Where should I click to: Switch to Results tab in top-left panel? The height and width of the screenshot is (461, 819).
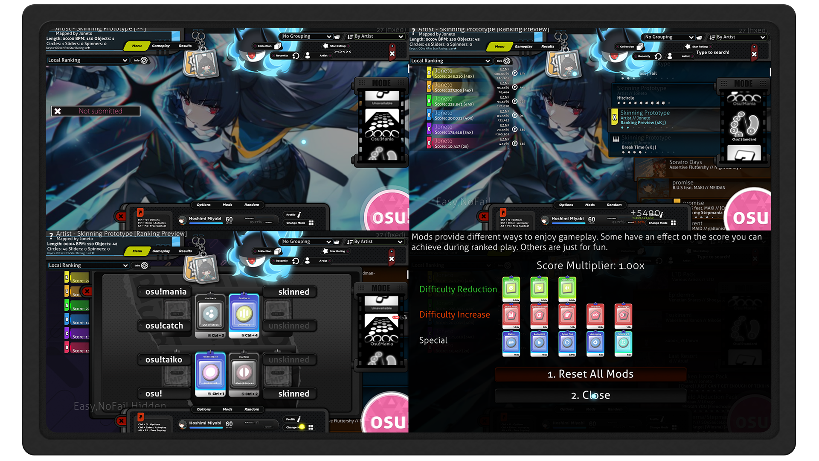click(185, 46)
